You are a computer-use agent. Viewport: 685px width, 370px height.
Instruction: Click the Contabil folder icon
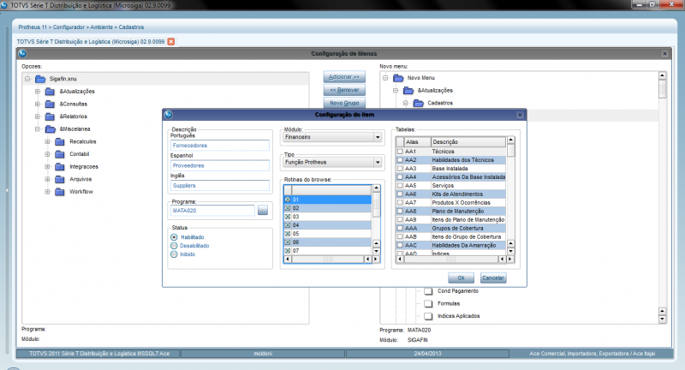pos(60,154)
